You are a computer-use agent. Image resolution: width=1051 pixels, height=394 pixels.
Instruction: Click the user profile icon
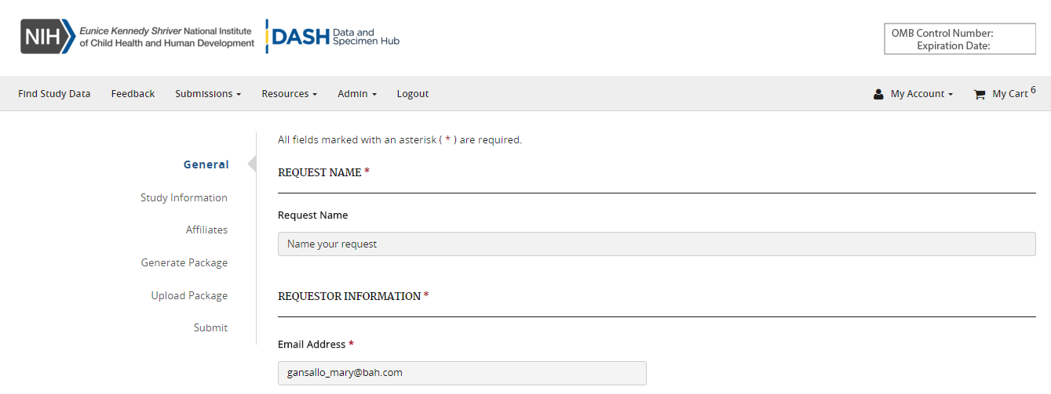pos(878,94)
